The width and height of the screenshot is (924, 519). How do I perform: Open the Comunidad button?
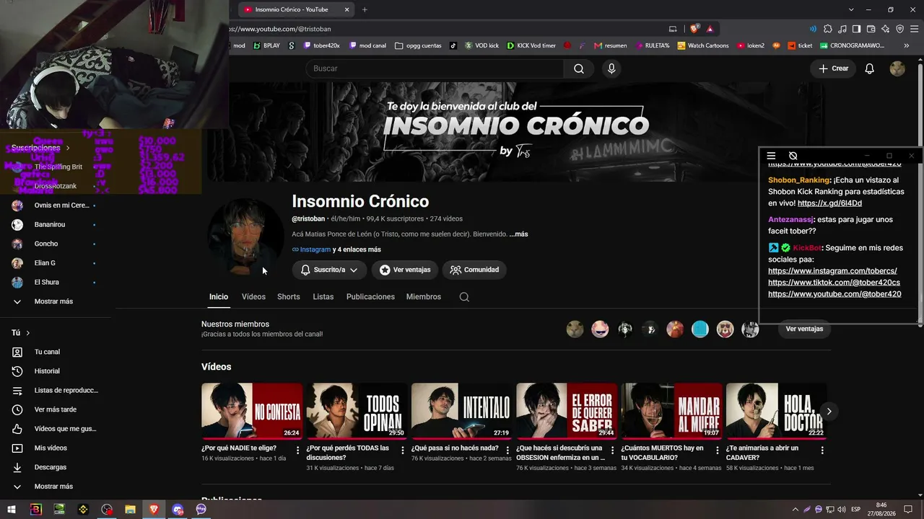click(474, 270)
